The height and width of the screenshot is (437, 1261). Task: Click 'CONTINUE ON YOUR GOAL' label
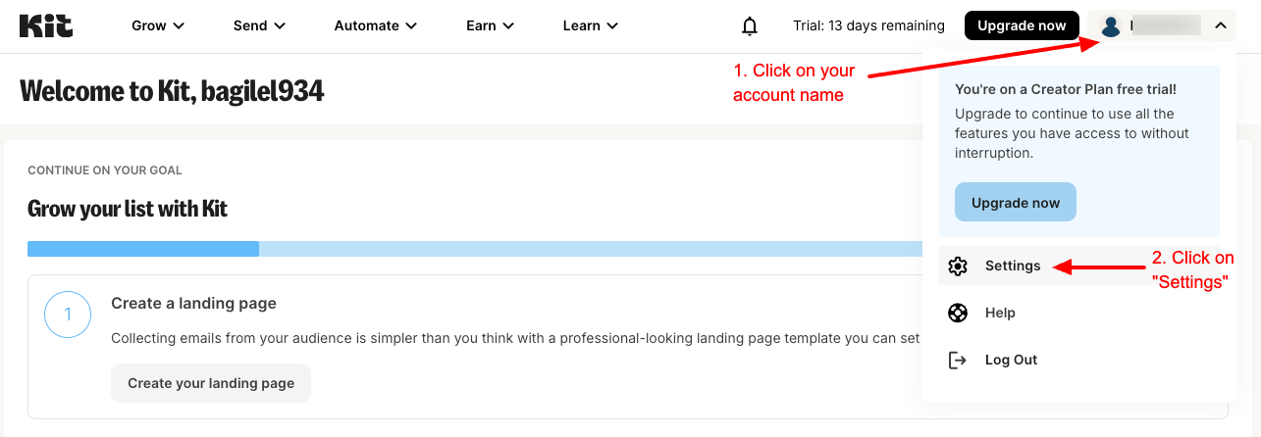[x=105, y=170]
